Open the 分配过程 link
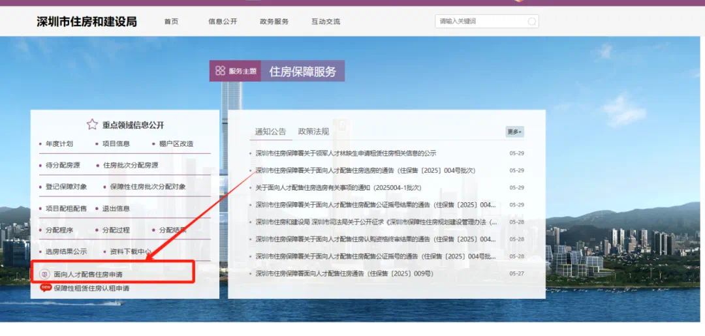705x336 pixels. (x=116, y=230)
